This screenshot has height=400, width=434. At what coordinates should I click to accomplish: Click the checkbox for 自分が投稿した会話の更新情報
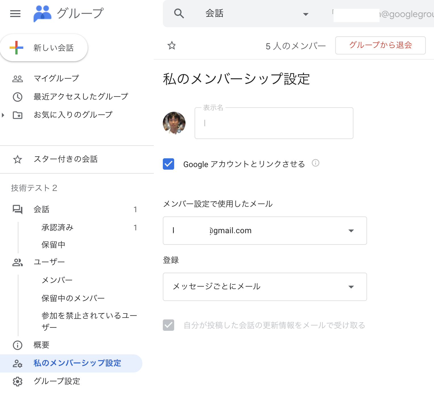pyautogui.click(x=168, y=325)
